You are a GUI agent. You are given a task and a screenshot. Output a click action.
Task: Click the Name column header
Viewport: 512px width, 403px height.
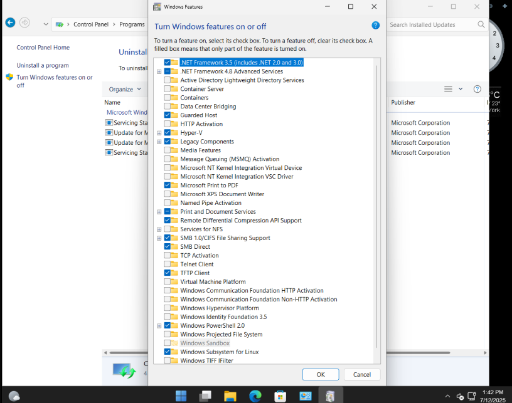pyautogui.click(x=112, y=102)
